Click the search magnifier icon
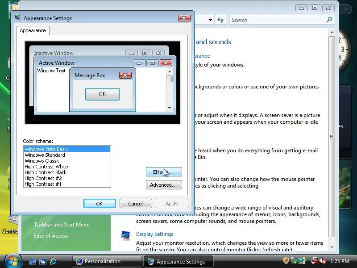 click(x=329, y=20)
